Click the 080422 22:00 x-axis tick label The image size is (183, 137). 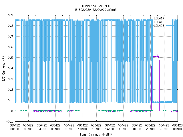pos(164,127)
